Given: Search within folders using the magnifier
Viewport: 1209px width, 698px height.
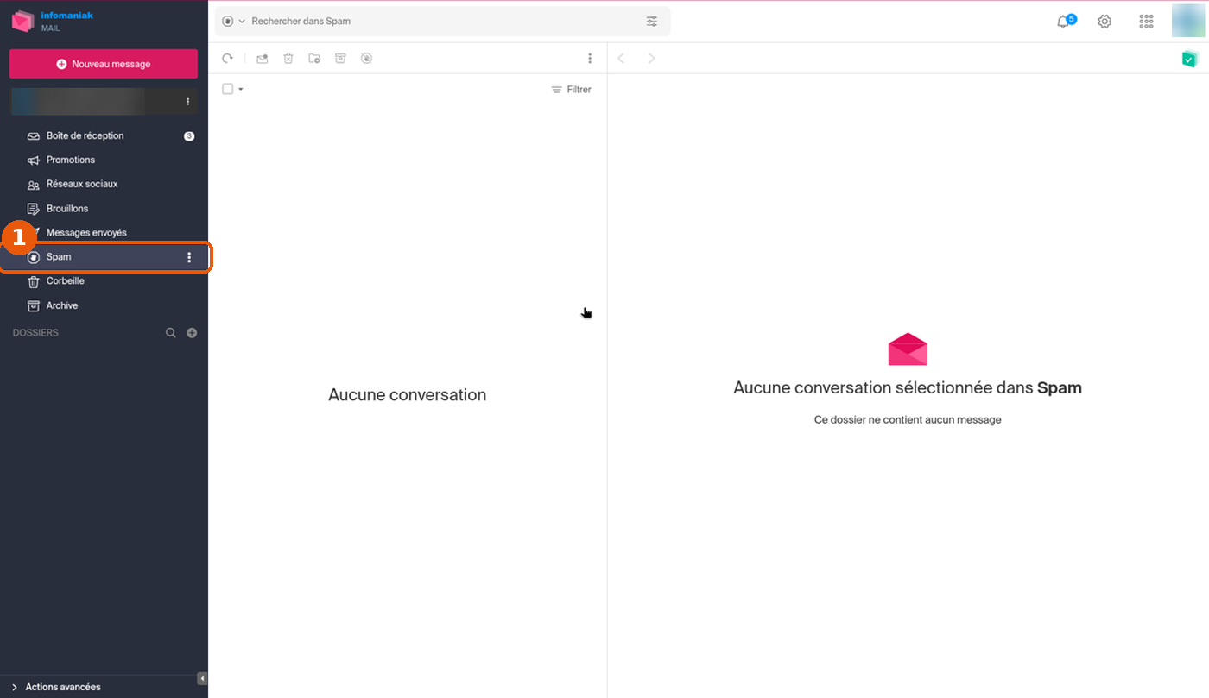Looking at the screenshot, I should pos(171,333).
